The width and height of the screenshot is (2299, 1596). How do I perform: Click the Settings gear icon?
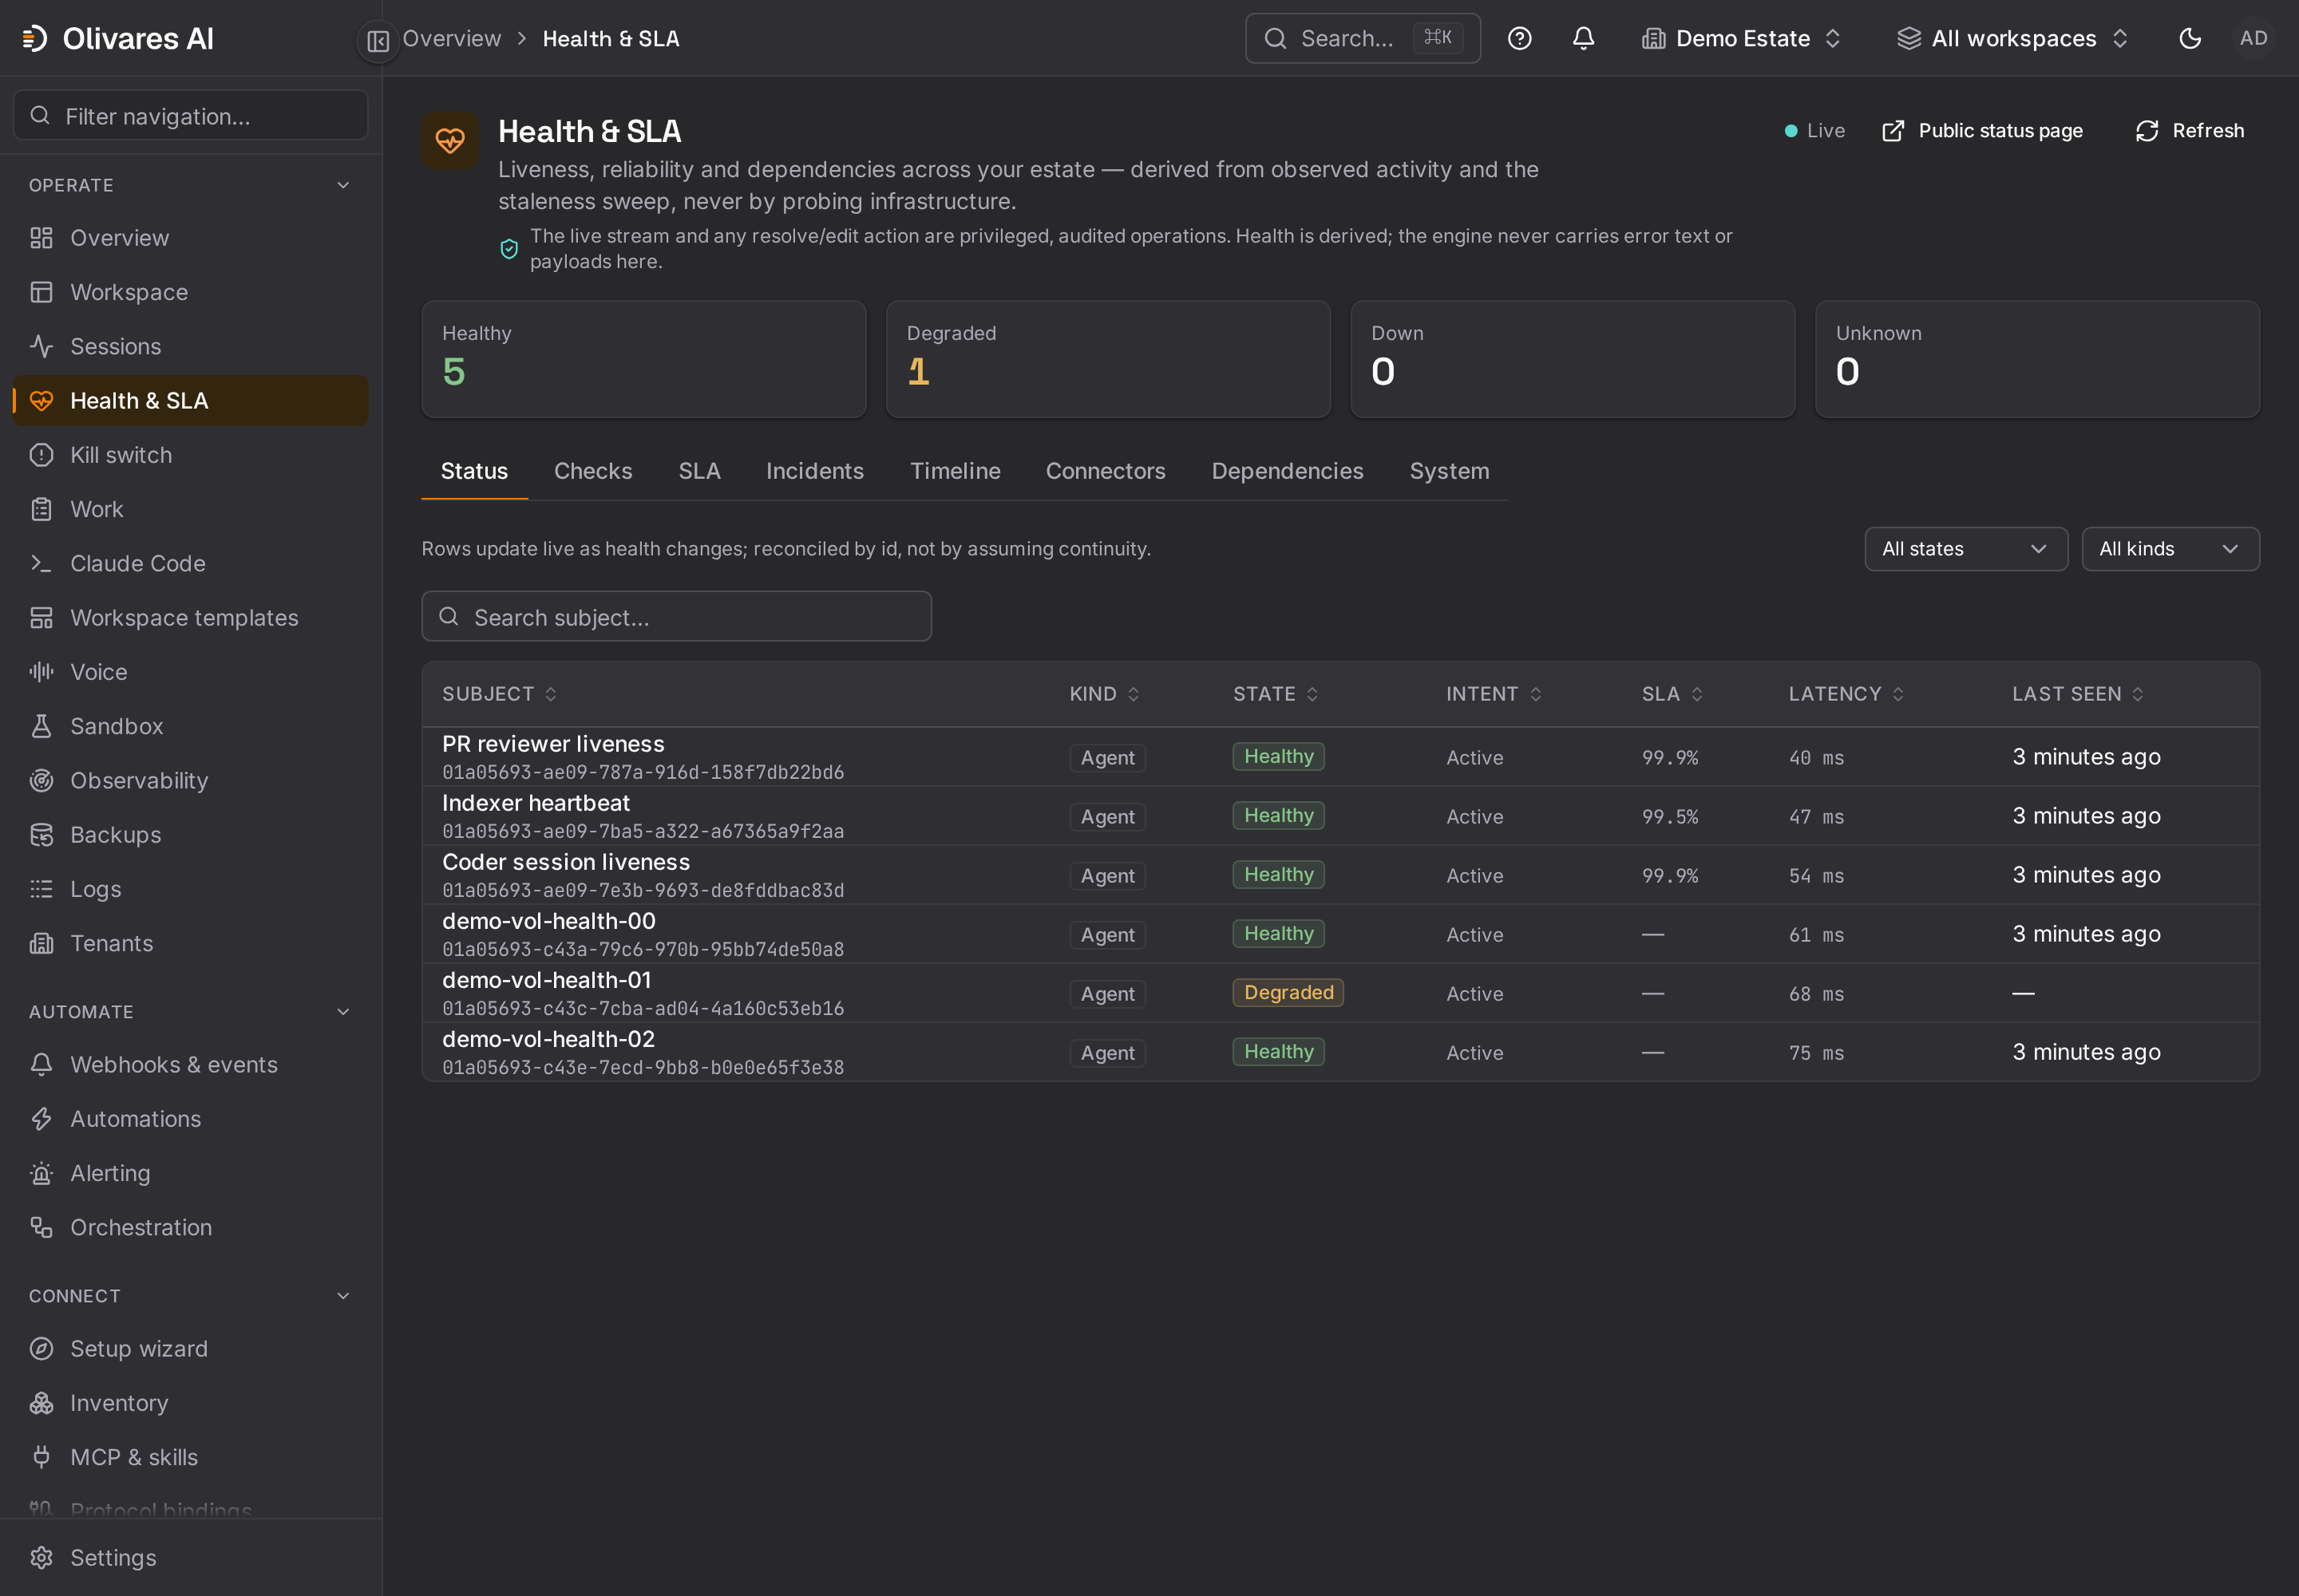click(x=41, y=1558)
